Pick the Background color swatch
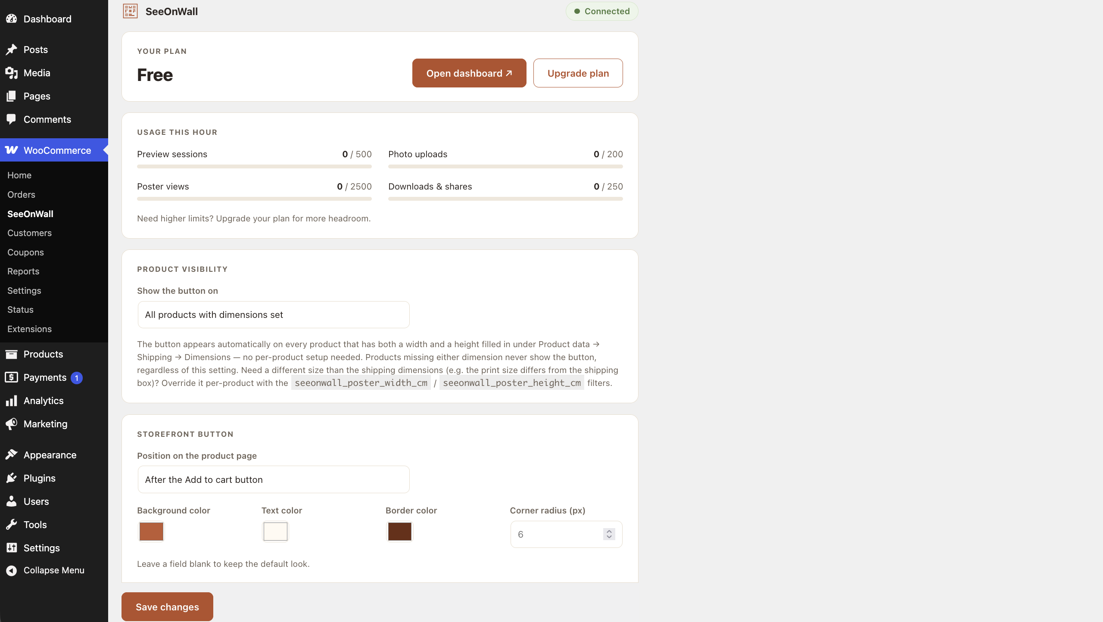The width and height of the screenshot is (1103, 622). (x=151, y=532)
